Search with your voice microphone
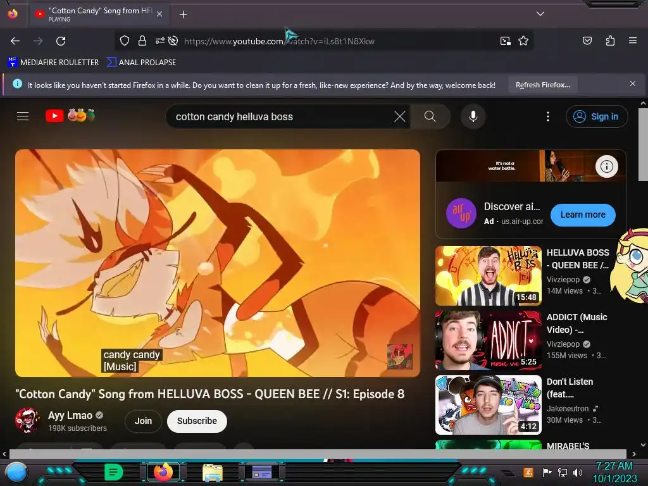This screenshot has width=648, height=486. coord(473,116)
